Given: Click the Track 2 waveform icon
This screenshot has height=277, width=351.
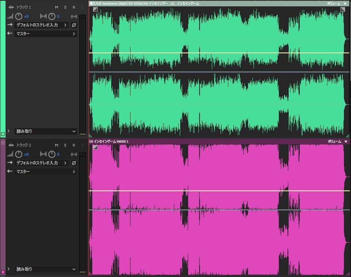Looking at the screenshot, I should 11,145.
